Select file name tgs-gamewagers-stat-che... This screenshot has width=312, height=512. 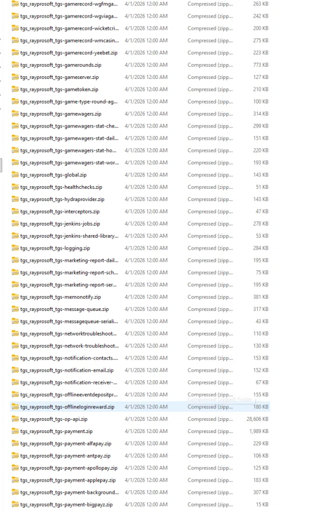pos(69,126)
